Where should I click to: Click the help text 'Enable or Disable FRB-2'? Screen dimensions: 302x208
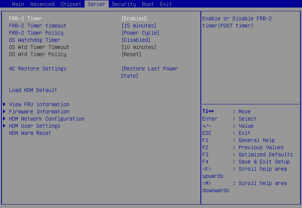(x=237, y=18)
